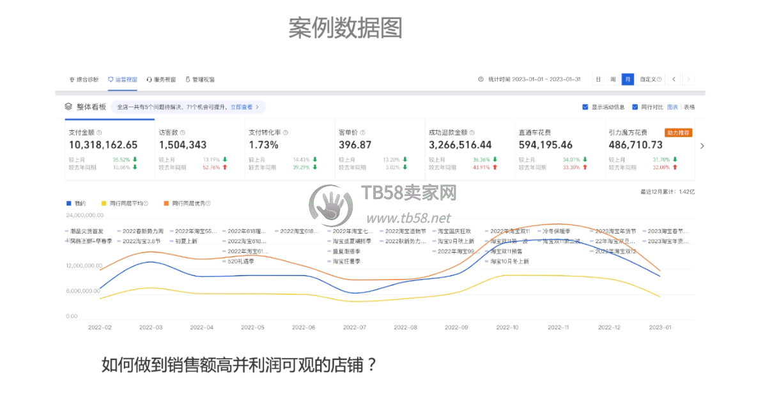763x411 pixels.
Task: Select the 支付金额 metric card
Action: point(109,149)
